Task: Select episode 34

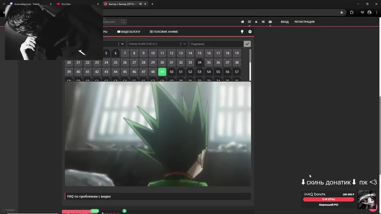Action: pyautogui.click(x=199, y=62)
